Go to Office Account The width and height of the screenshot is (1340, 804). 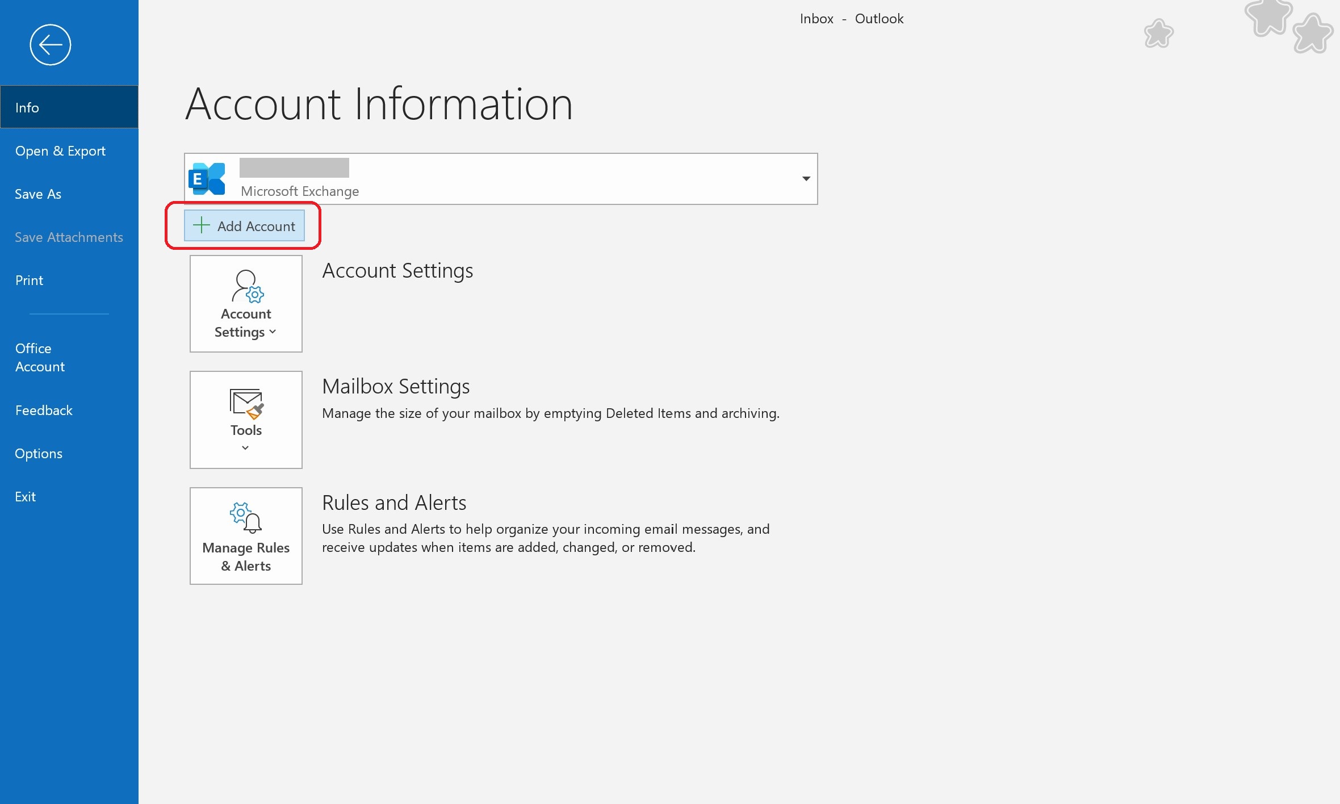coord(69,357)
